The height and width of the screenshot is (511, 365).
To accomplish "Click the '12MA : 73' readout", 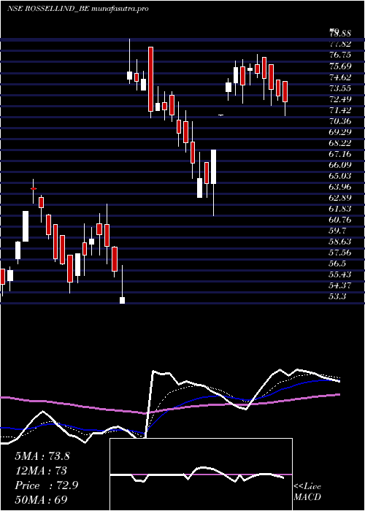I will pos(41,471).
